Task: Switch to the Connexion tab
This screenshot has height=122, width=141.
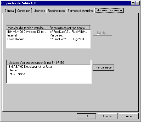Action: coord(24,11)
